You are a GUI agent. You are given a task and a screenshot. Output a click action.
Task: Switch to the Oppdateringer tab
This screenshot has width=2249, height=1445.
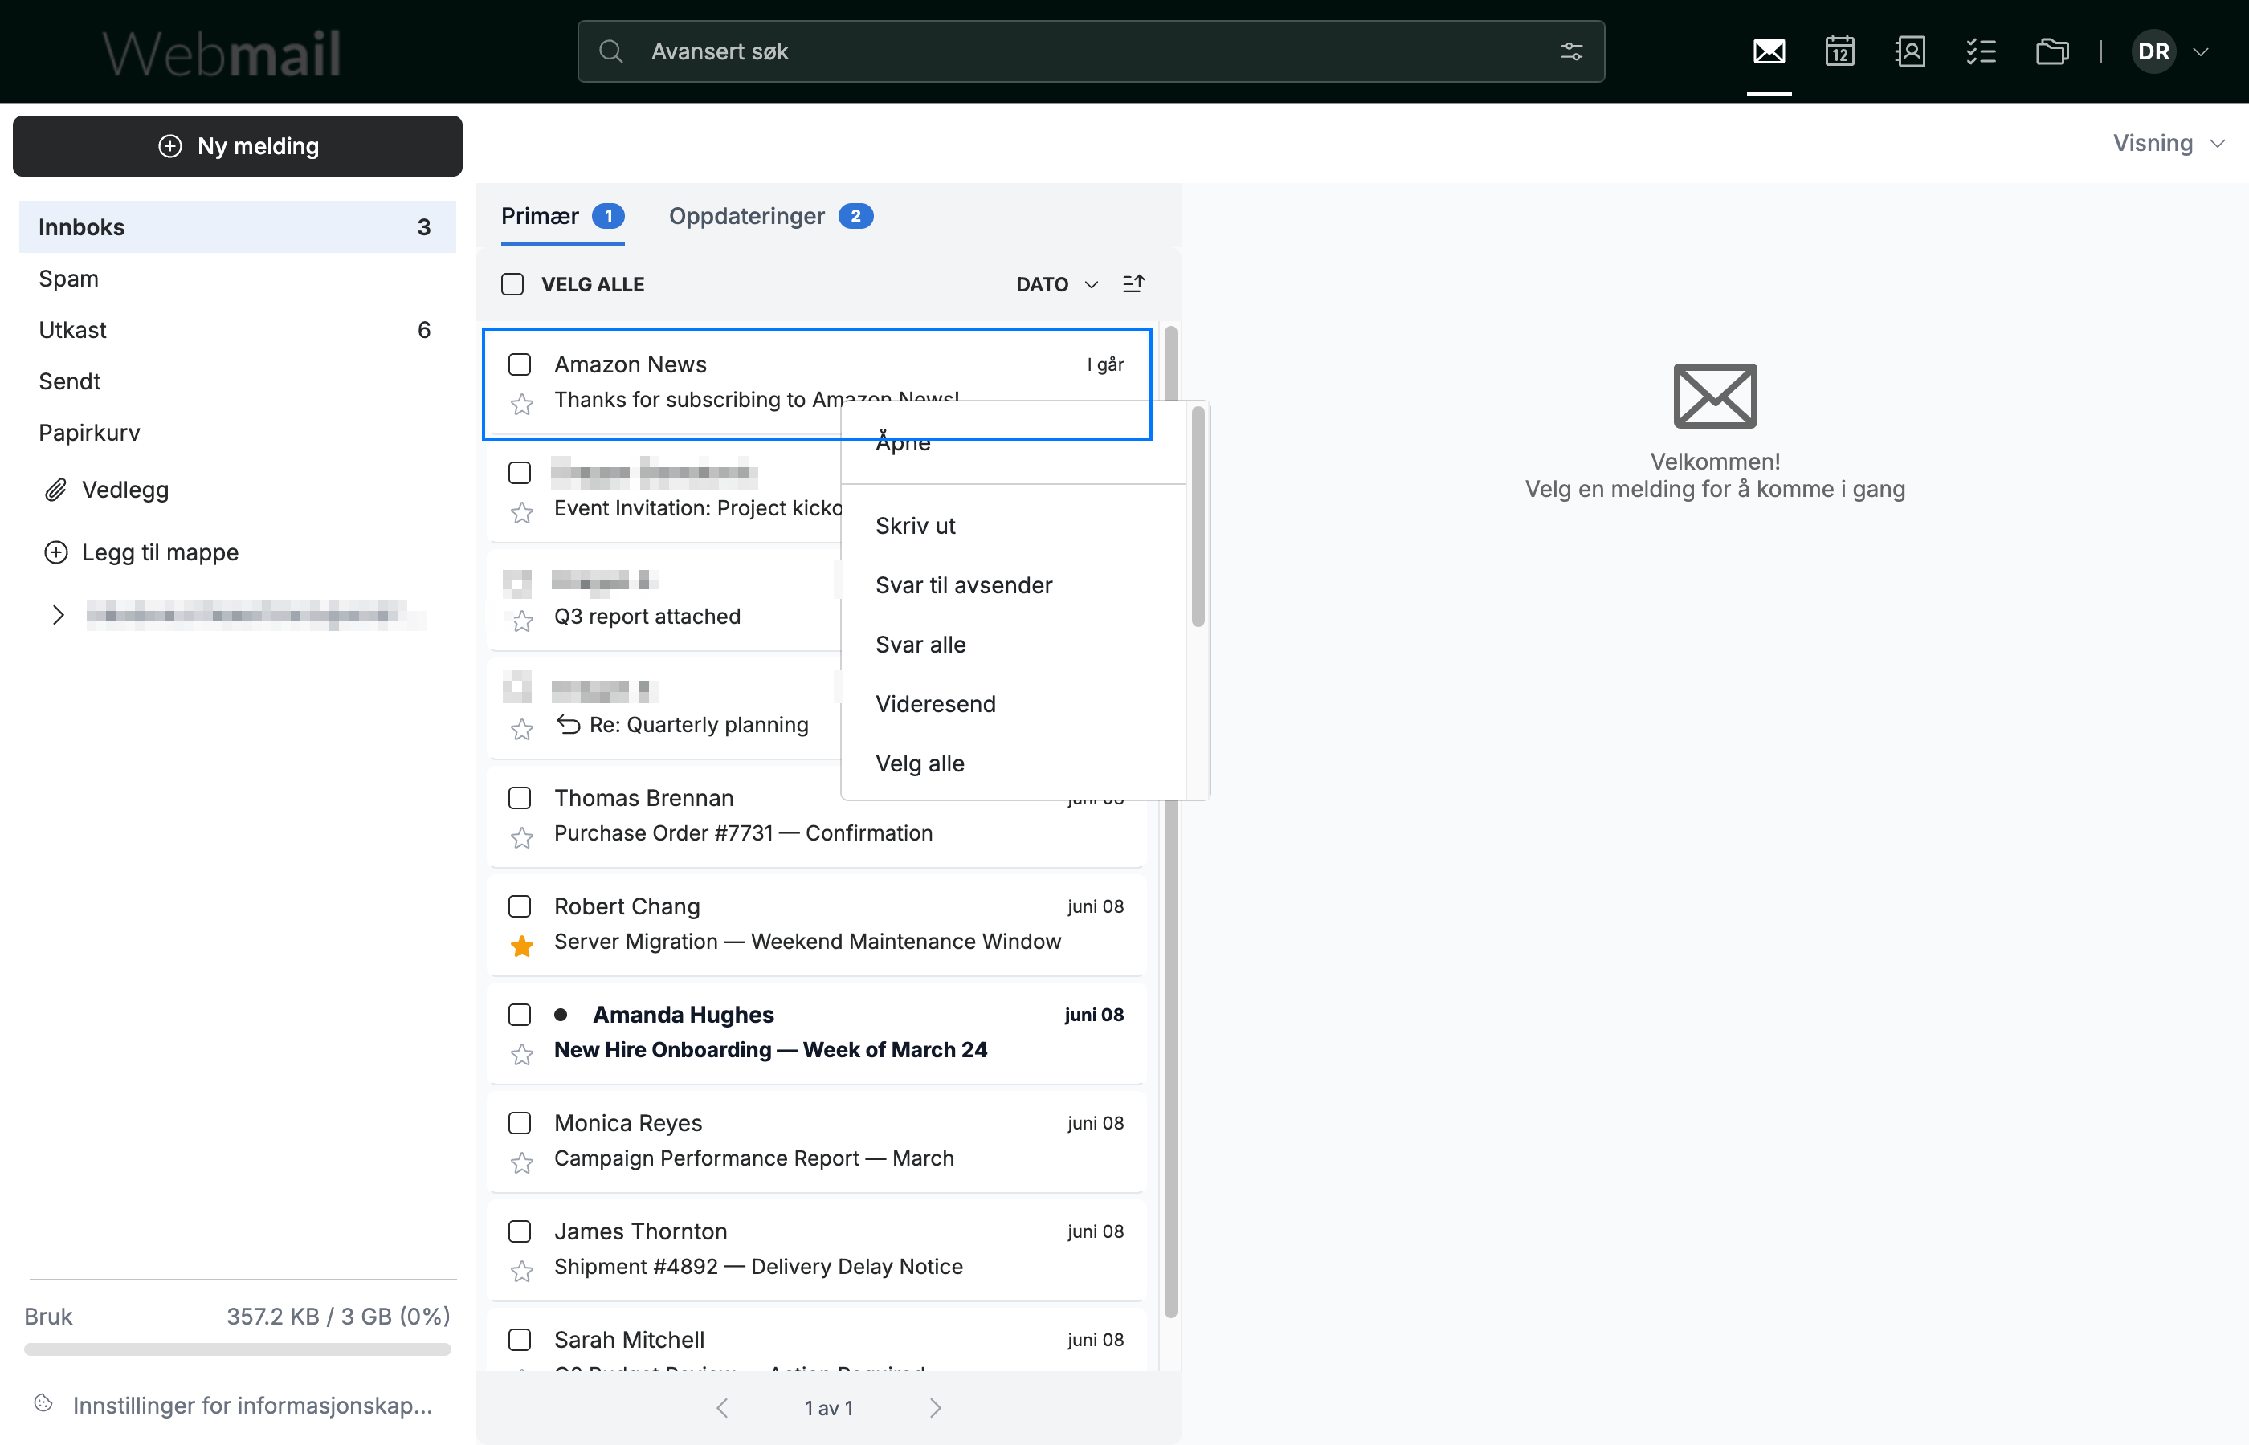pyautogui.click(x=770, y=217)
